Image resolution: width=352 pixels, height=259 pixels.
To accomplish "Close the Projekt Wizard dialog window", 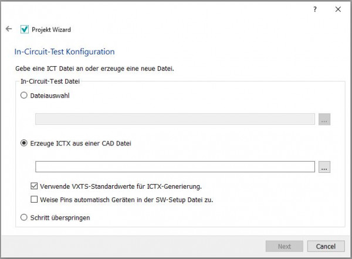I will click(x=338, y=9).
